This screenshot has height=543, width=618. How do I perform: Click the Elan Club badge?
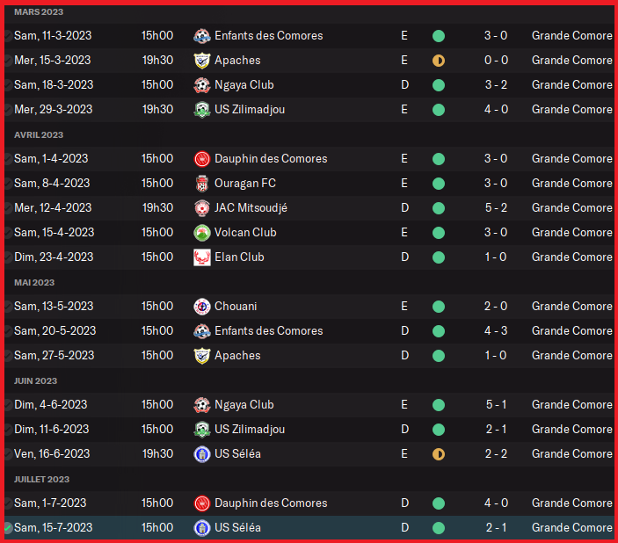tap(202, 257)
